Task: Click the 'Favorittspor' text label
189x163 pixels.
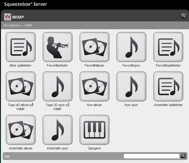Action: (131, 65)
